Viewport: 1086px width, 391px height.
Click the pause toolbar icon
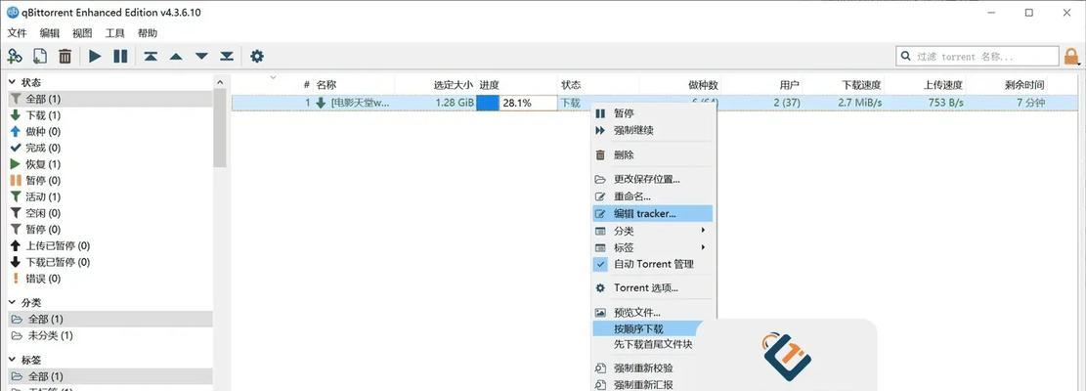(x=120, y=56)
